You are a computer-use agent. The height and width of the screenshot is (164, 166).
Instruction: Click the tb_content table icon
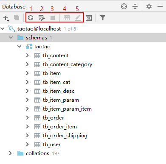(x=37, y=56)
